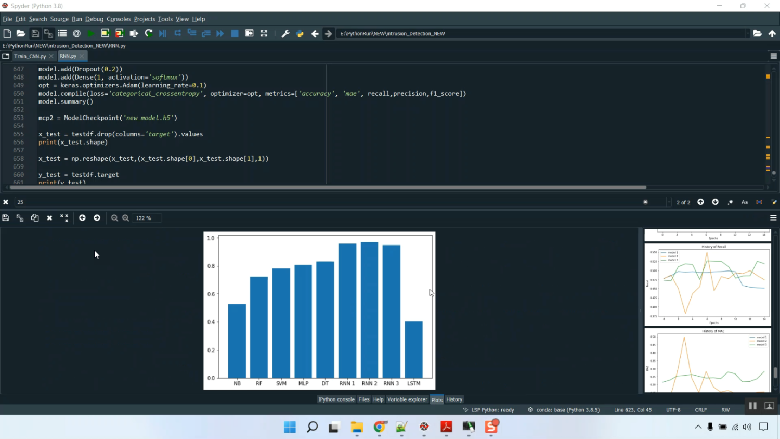780x439 pixels.
Task: Run the current file with green play icon
Action: [90, 33]
